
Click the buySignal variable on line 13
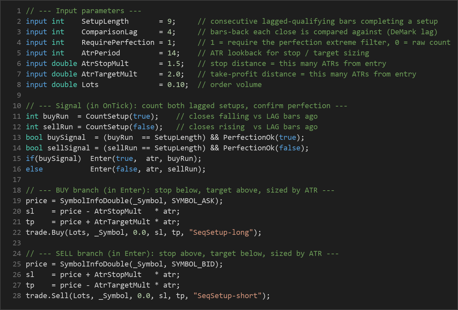coord(66,138)
